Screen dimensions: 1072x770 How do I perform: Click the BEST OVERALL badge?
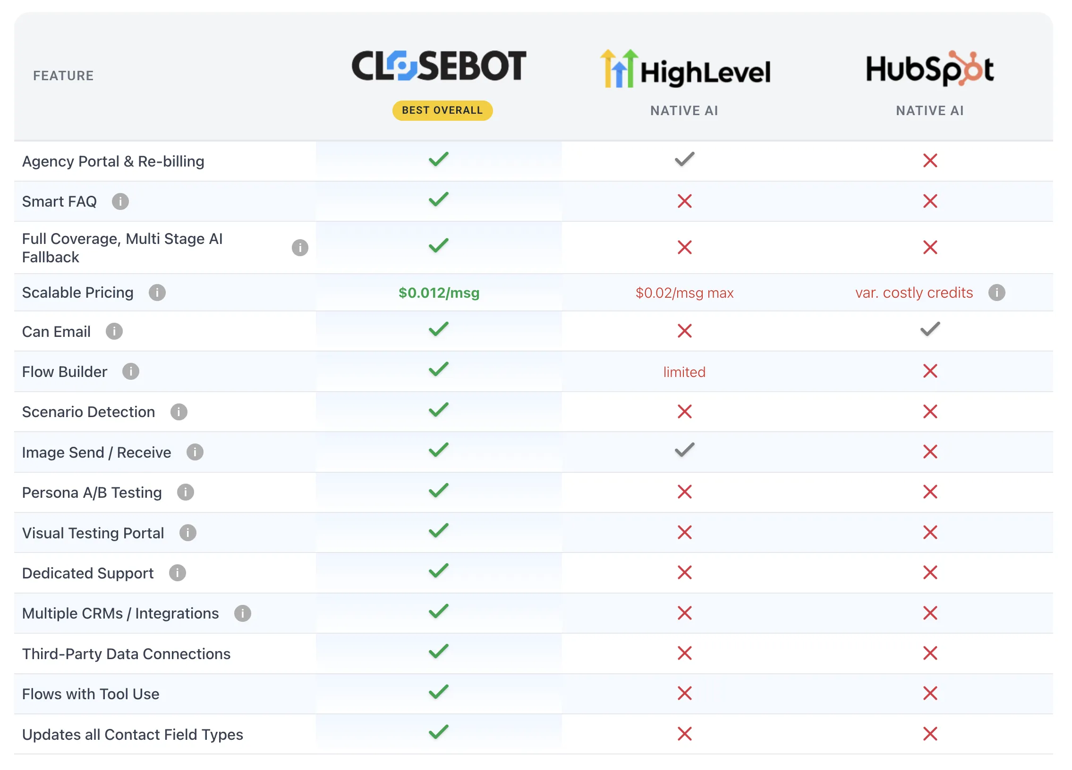[x=442, y=110]
